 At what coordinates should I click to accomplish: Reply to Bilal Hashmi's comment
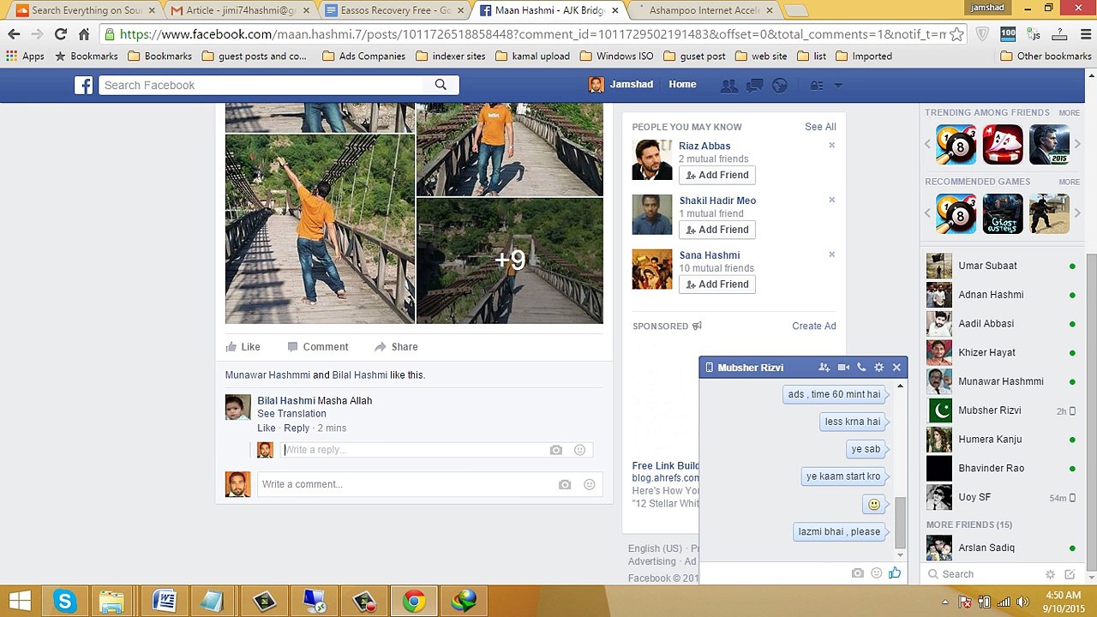(297, 428)
